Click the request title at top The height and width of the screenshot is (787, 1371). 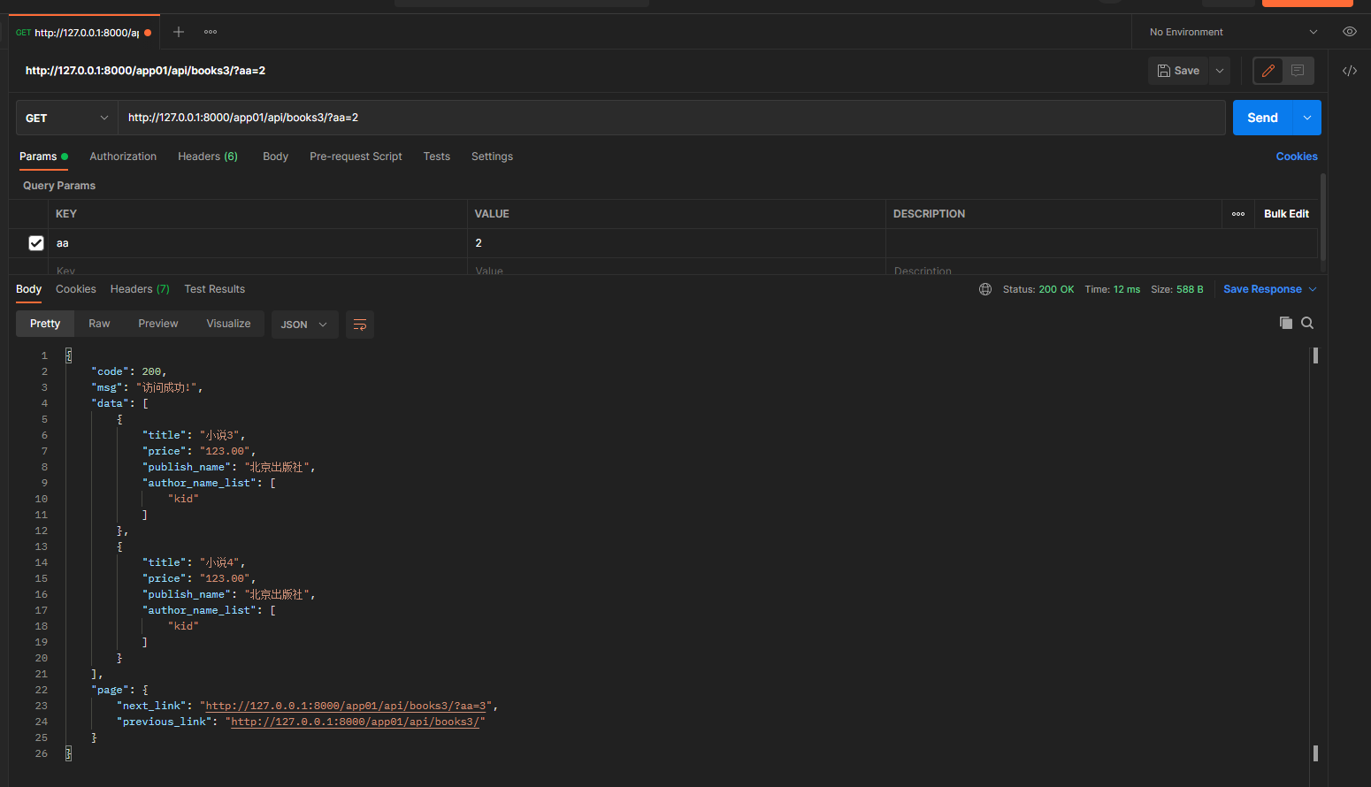pos(145,71)
